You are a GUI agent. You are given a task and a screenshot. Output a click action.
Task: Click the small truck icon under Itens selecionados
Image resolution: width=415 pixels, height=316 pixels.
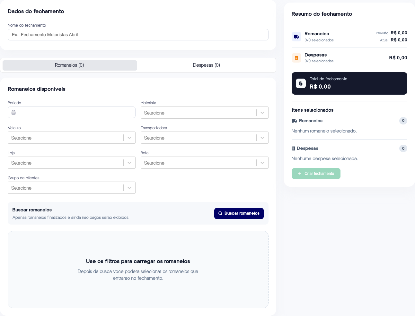coord(294,121)
